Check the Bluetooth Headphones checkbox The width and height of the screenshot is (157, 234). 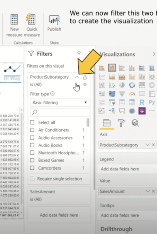tap(32, 153)
